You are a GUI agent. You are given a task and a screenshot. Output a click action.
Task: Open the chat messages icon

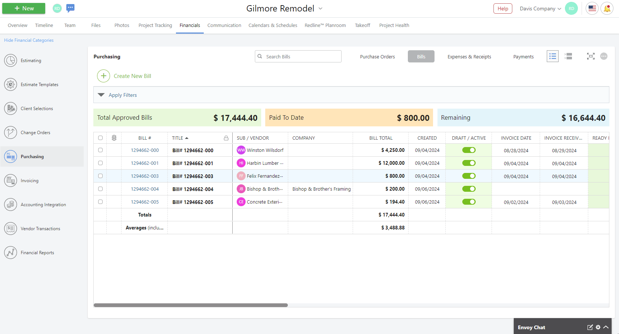(70, 8)
